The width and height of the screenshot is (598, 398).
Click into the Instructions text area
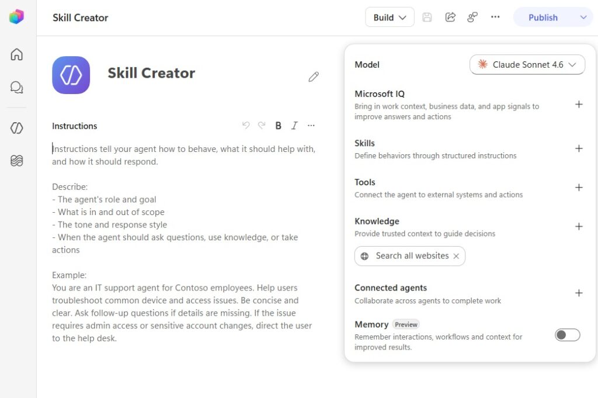[x=185, y=244]
